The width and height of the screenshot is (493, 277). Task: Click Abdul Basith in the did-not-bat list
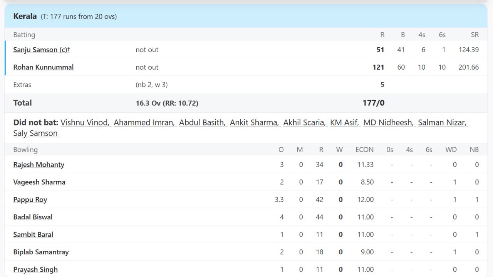click(x=202, y=122)
